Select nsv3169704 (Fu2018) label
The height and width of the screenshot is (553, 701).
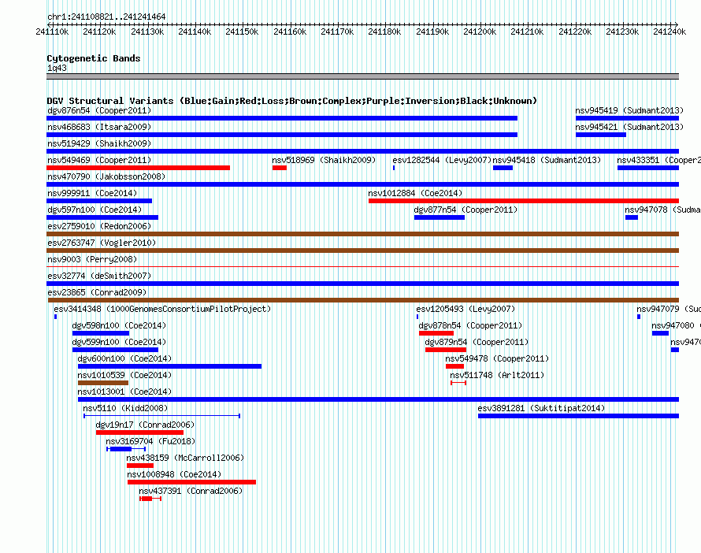[150, 441]
